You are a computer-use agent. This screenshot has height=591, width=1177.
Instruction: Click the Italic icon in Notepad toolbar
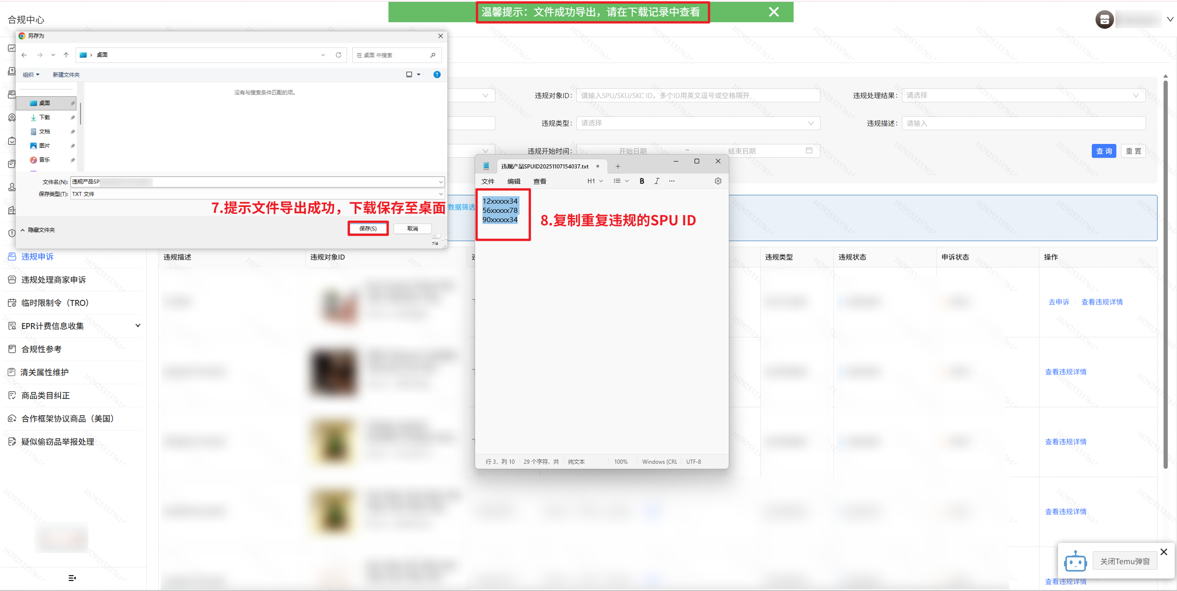pyautogui.click(x=657, y=181)
